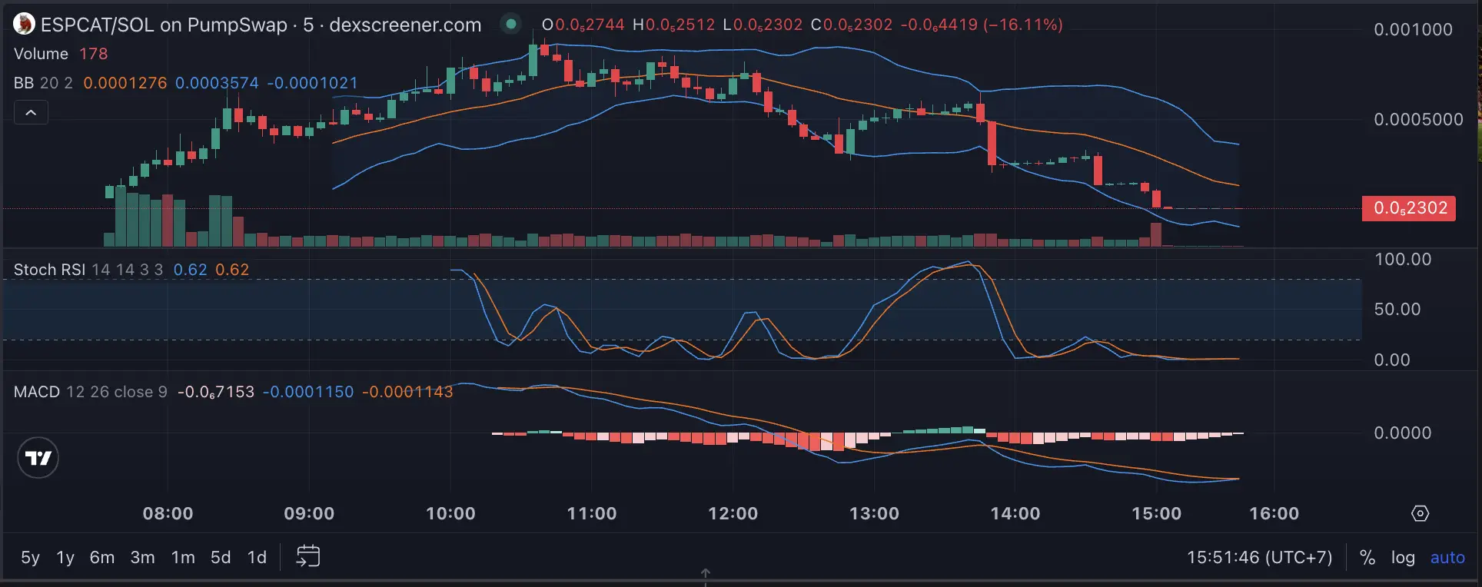Click the red current price label 0.0₅2302
Viewport: 1482px width, 587px height.
click(1408, 208)
